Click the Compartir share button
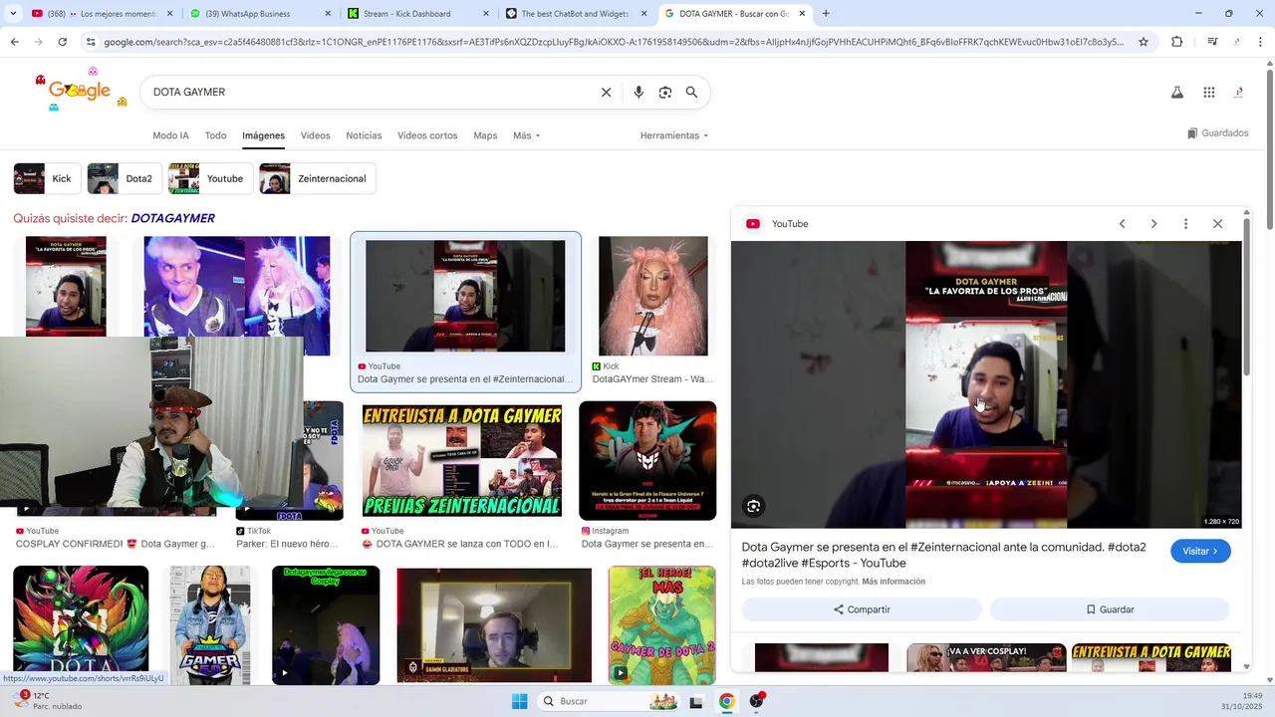The image size is (1275, 717). click(x=862, y=609)
